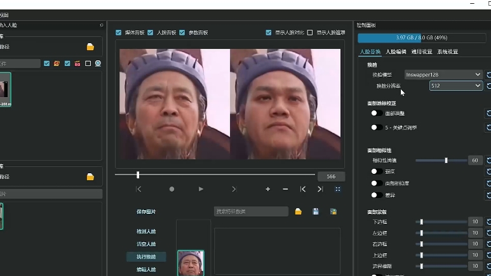Viewport: 491px width, 276px height.
Task: Turn on the 面部相似度 toggle
Action: pyautogui.click(x=377, y=183)
